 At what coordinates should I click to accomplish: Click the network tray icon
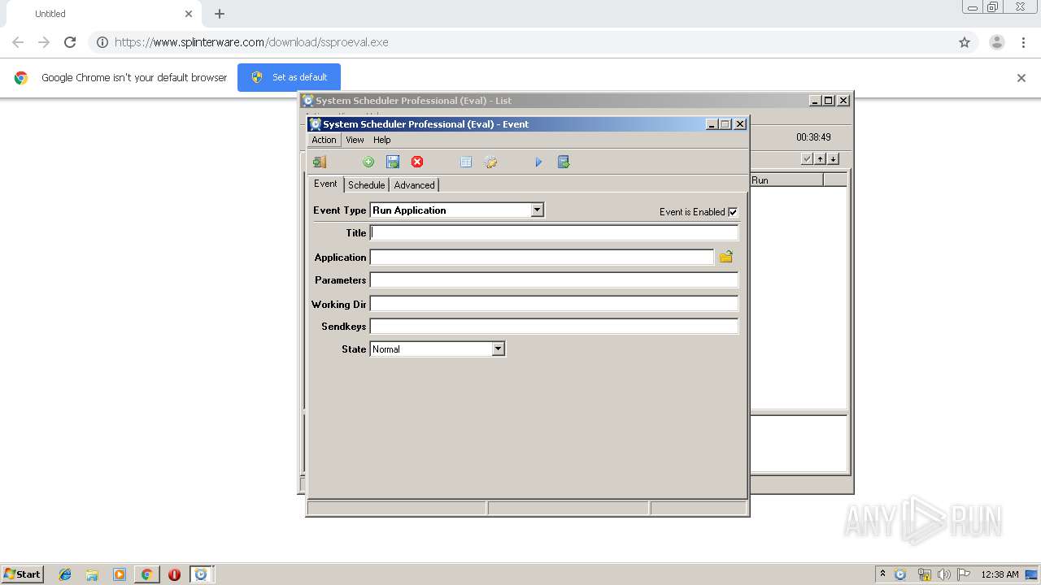[x=924, y=574]
